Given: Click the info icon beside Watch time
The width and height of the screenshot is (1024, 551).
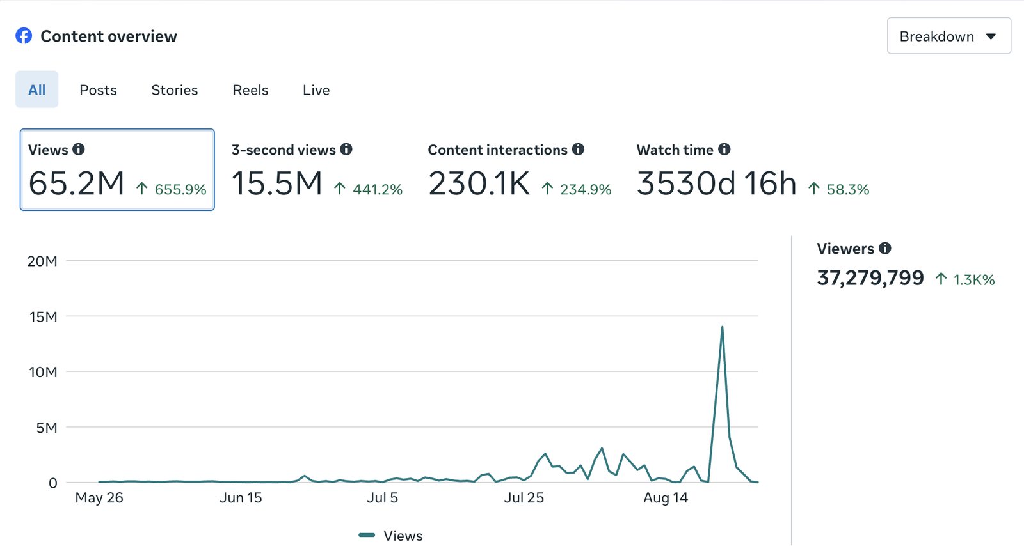Looking at the screenshot, I should tap(724, 149).
